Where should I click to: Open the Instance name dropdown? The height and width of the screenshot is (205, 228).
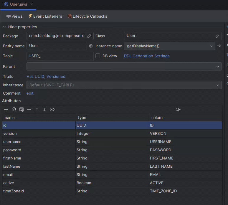tap(211, 46)
